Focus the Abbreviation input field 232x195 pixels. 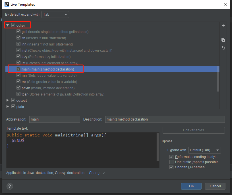pyautogui.click(x=55, y=119)
